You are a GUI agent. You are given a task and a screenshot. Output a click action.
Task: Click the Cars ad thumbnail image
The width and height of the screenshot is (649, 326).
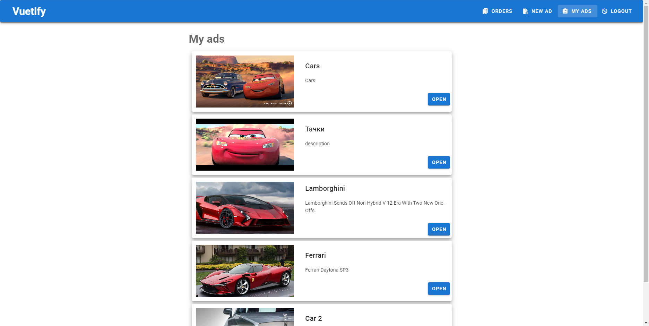click(245, 81)
